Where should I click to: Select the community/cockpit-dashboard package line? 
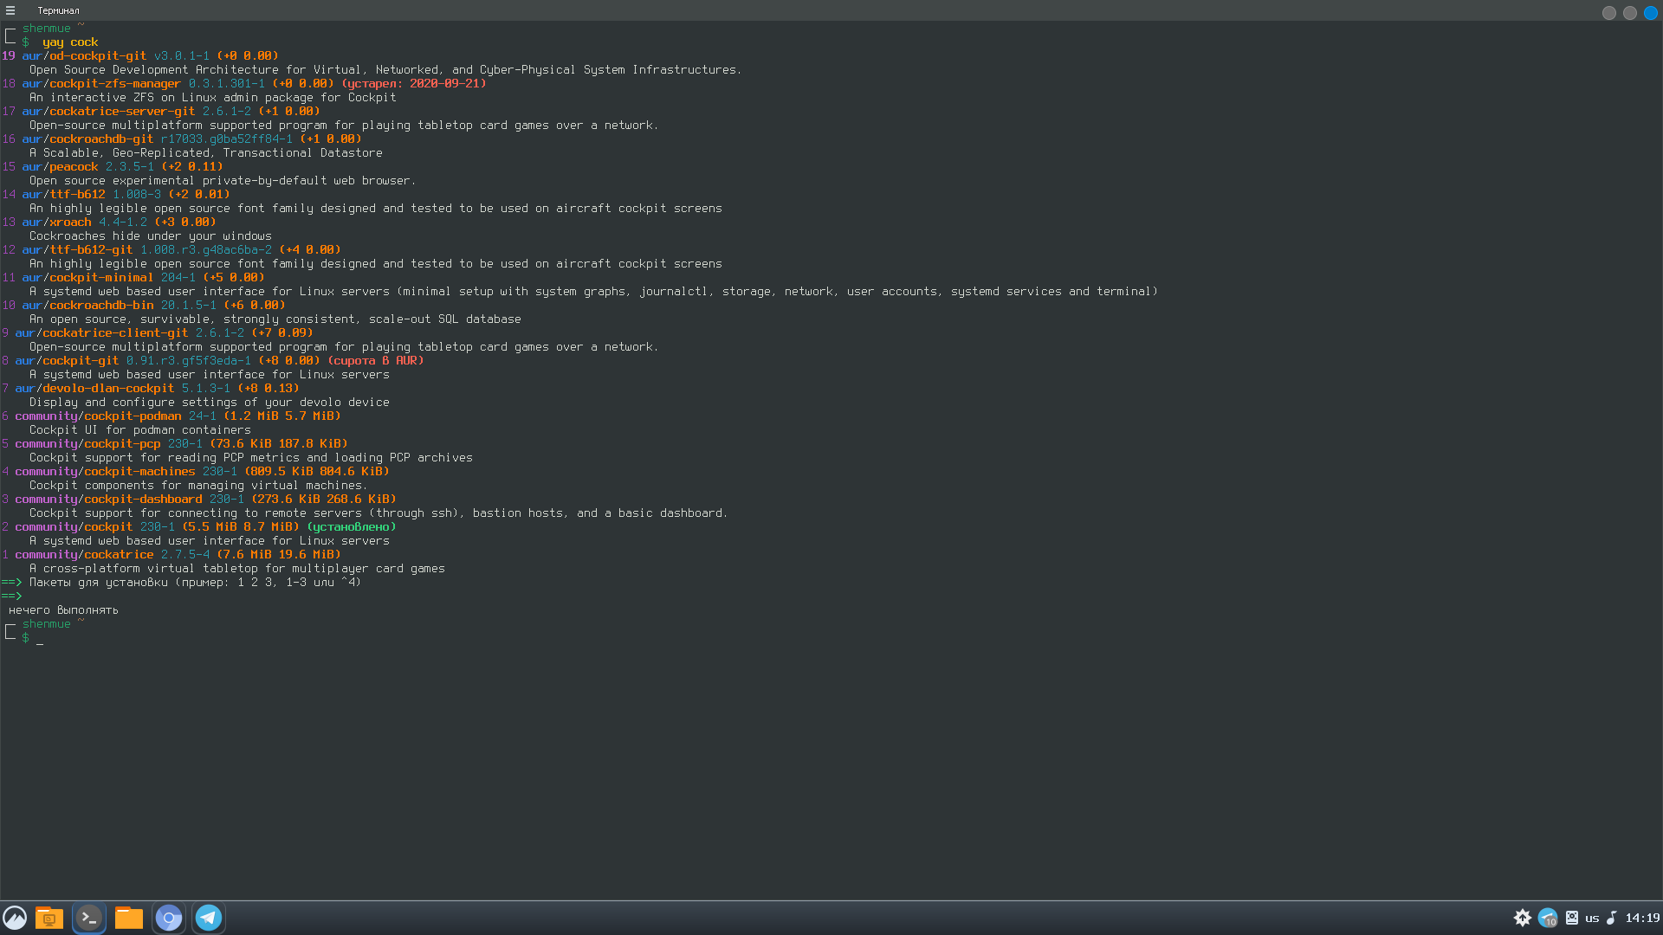[x=199, y=500]
